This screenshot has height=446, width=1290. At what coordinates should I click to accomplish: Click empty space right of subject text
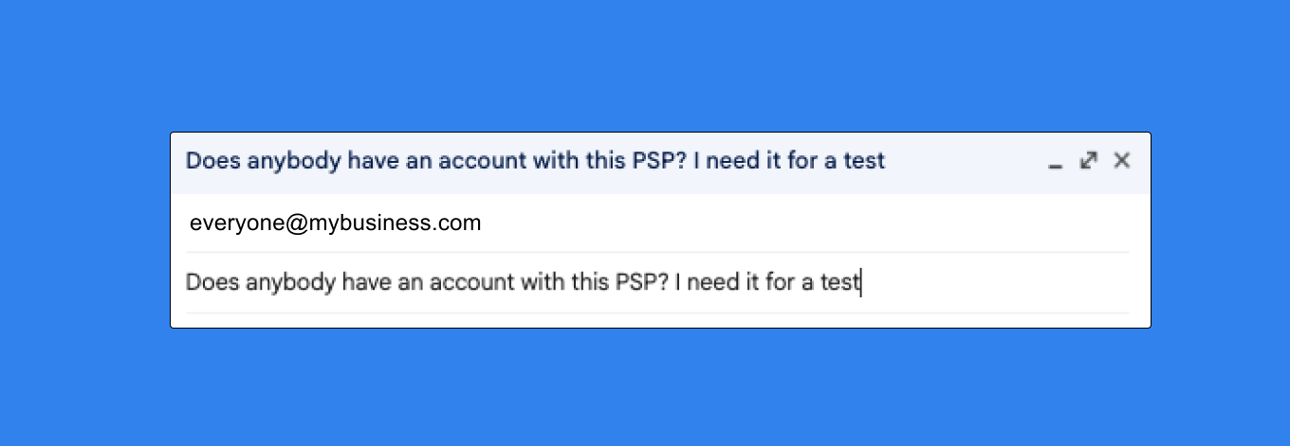[996, 282]
